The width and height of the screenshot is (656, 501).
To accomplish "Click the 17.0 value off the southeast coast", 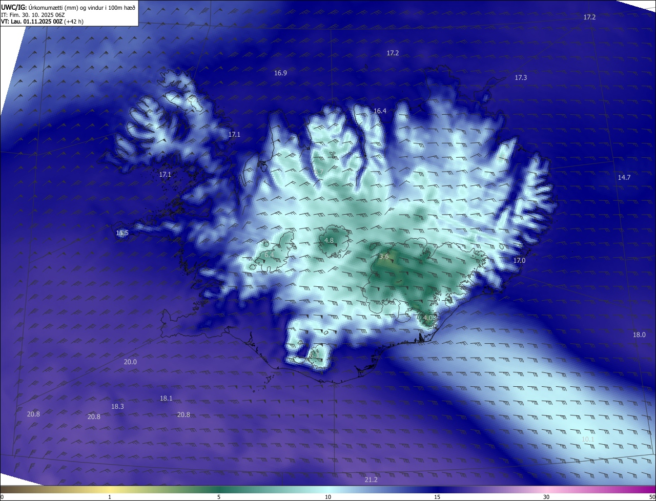I will 519,261.
